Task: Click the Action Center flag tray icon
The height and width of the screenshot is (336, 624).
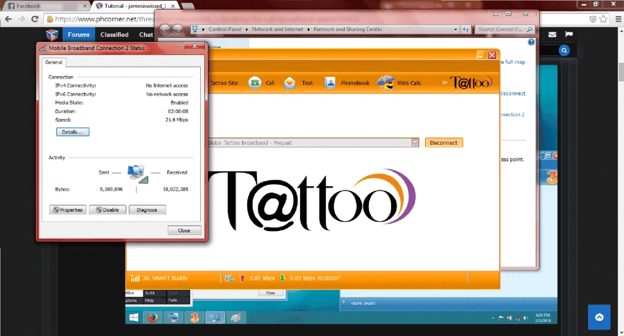Action: 501,318
